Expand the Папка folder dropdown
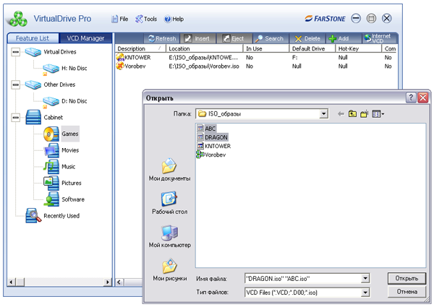Screen dimensions: 434x307 click(323, 114)
